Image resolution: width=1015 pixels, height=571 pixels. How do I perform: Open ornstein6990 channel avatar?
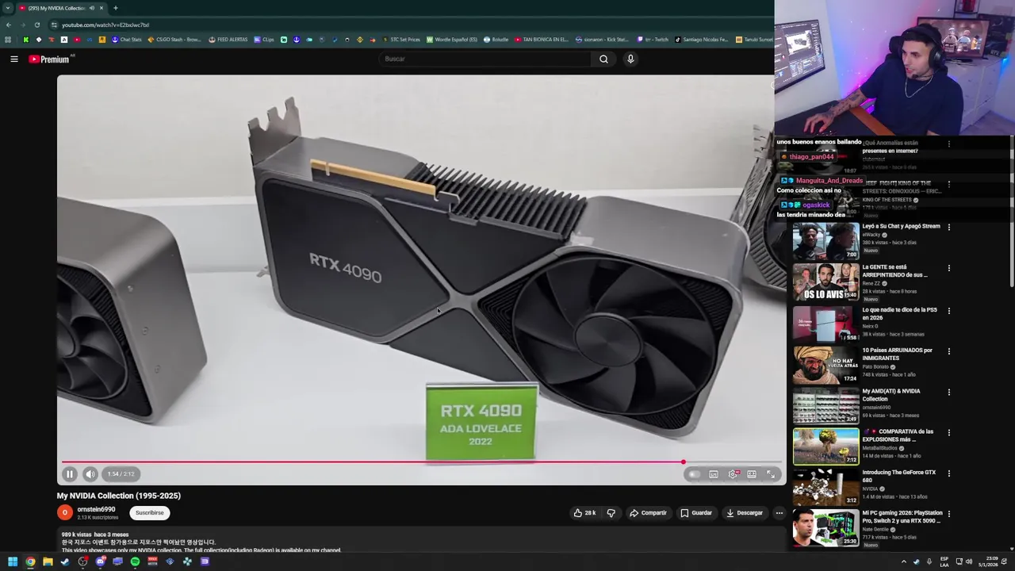click(x=65, y=512)
